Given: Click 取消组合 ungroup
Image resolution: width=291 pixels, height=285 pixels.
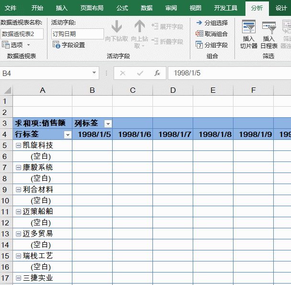Looking at the screenshot, I should pos(212,34).
